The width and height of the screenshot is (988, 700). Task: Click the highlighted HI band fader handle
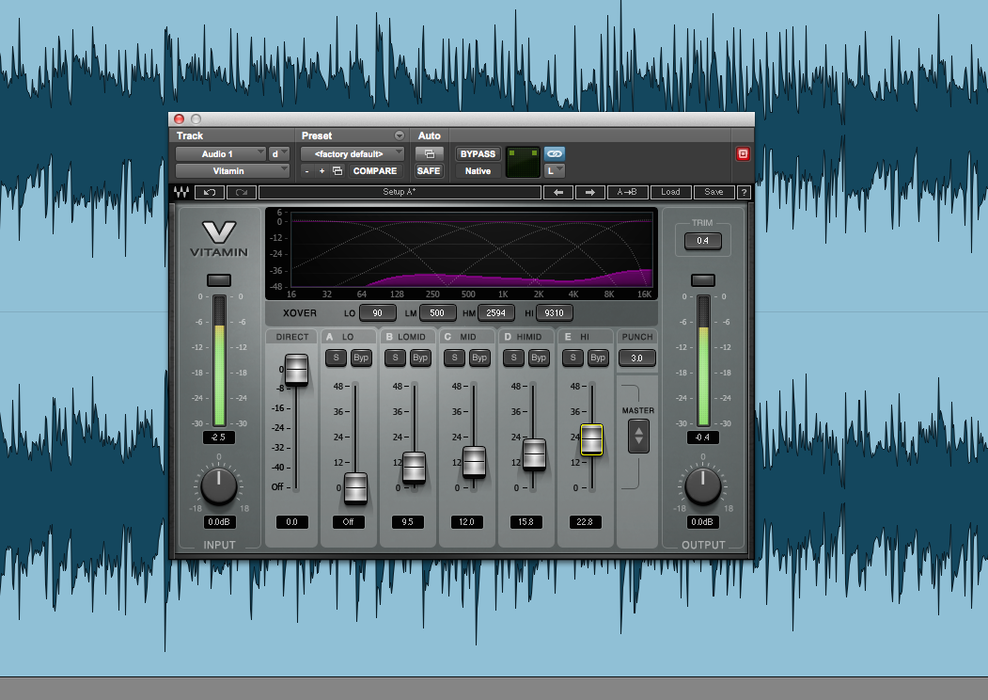point(591,439)
